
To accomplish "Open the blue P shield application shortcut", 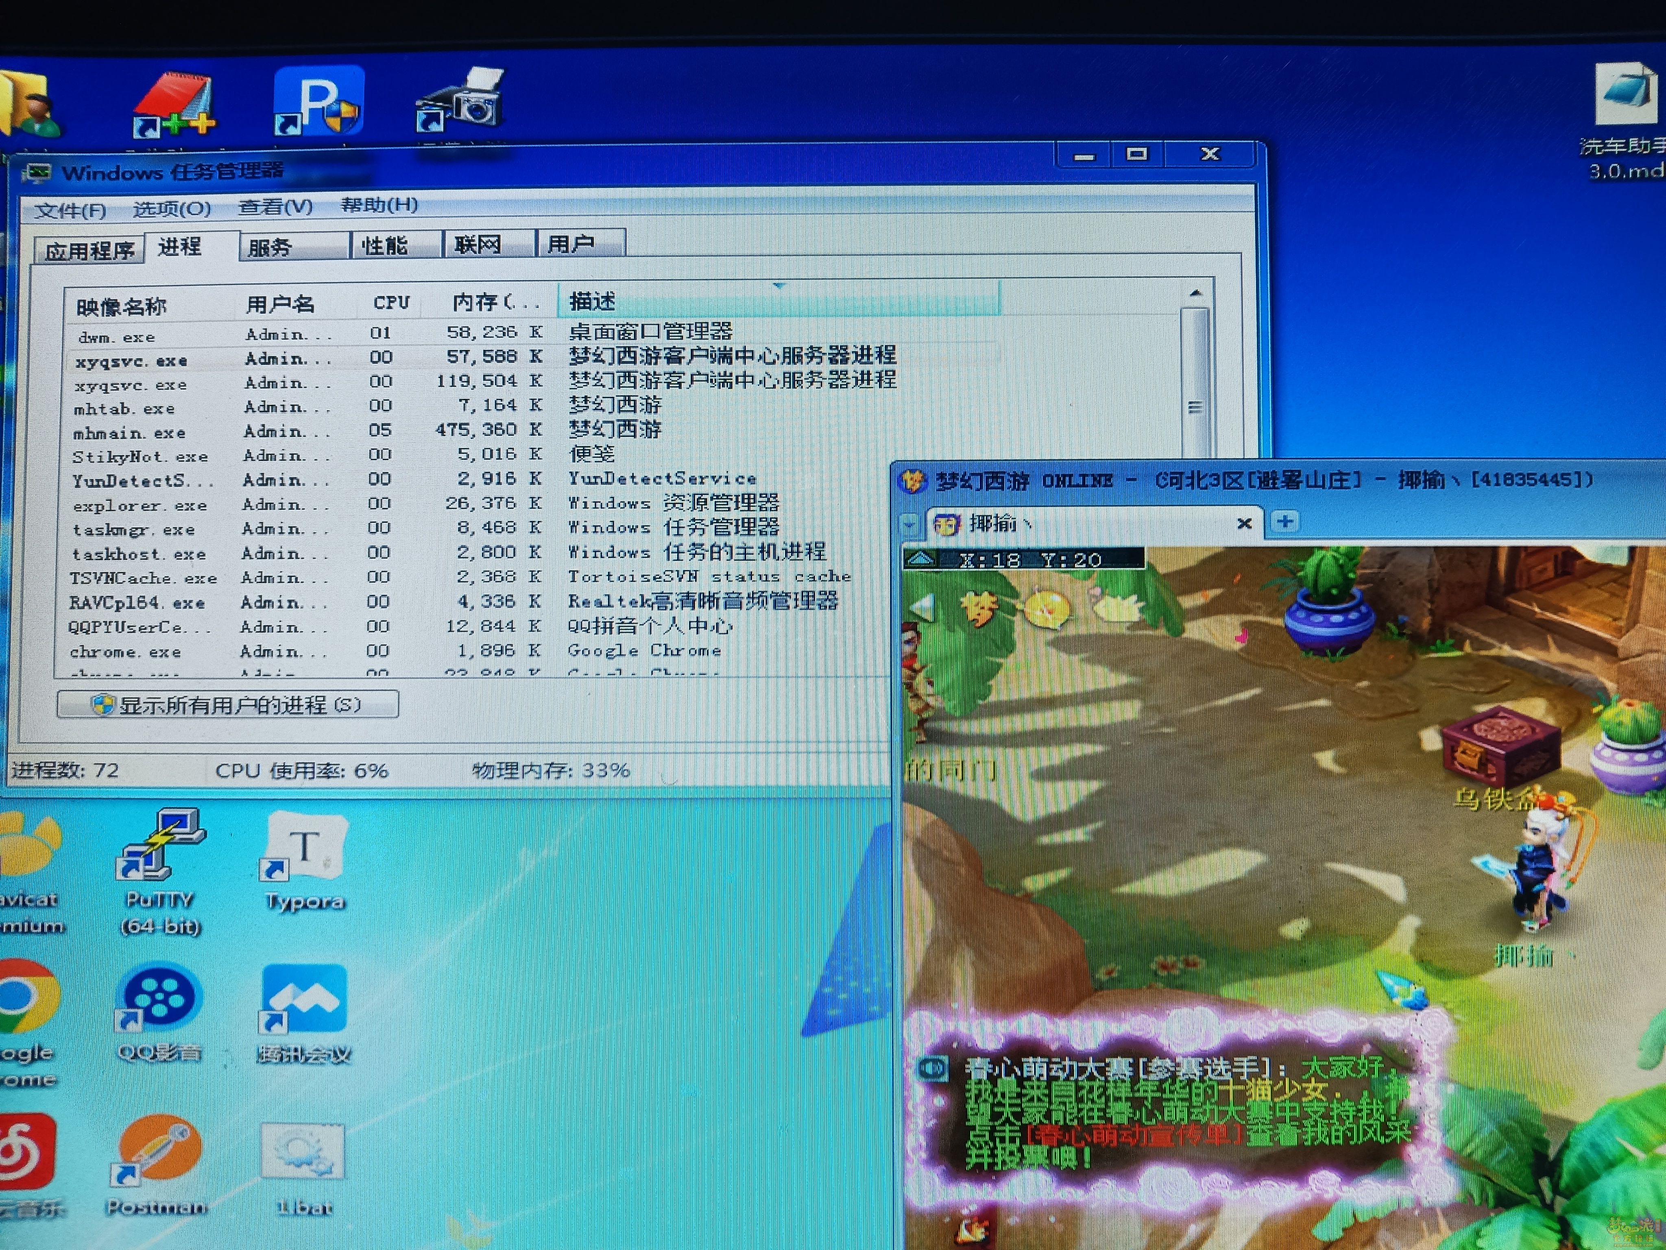I will [x=318, y=100].
